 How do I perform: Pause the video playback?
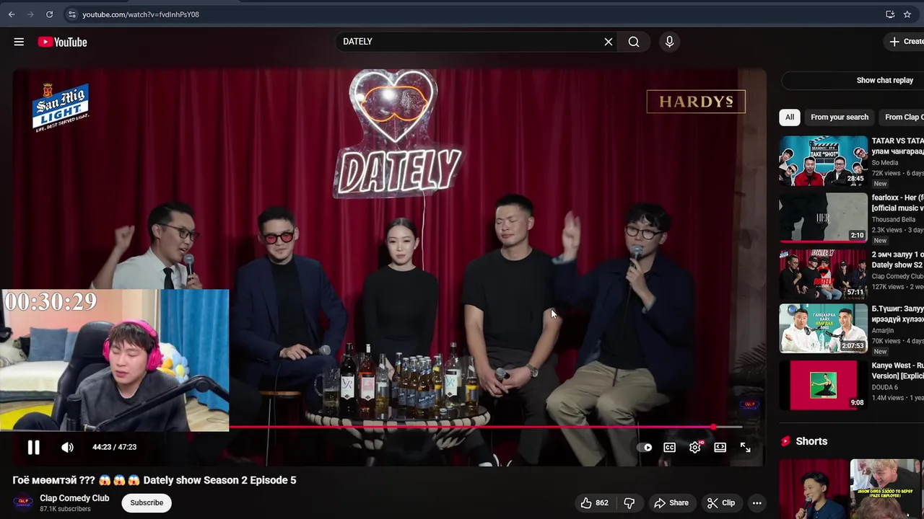click(33, 447)
